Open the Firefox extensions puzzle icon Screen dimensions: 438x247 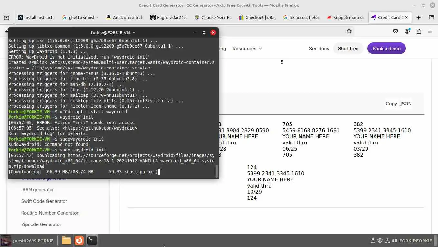(x=419, y=31)
